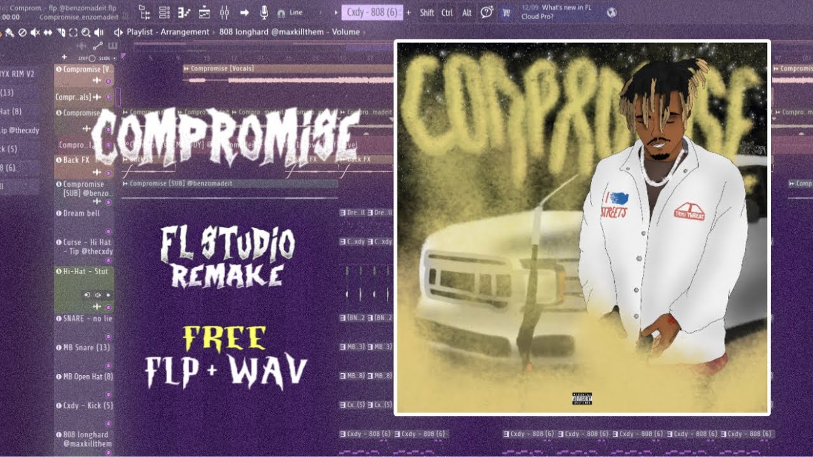This screenshot has height=457, width=813.
Task: Click the Playlist - Arrangement breadcrumb
Action: 168,32
